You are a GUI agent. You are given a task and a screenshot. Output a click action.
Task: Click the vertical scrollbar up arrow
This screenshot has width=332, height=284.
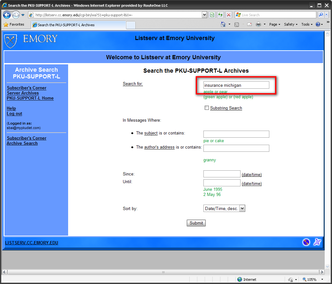click(327, 34)
